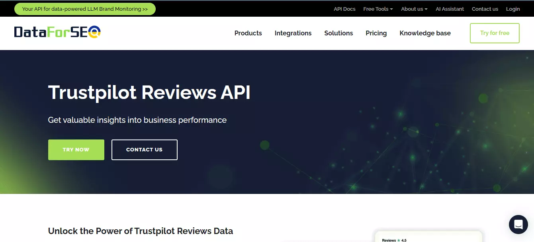
Task: Go to the Pricing page
Action: tap(376, 33)
